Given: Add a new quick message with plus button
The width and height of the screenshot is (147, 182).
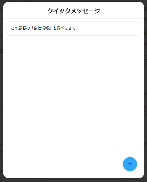Looking at the screenshot, I should click(130, 164).
